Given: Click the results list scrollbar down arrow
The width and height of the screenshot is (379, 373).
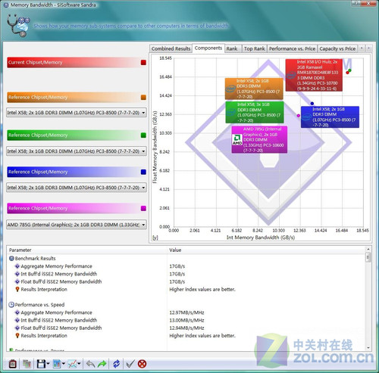Looking at the screenshot, I should (x=368, y=348).
